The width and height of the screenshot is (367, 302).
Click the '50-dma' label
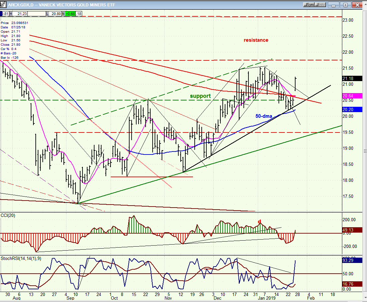(263, 116)
